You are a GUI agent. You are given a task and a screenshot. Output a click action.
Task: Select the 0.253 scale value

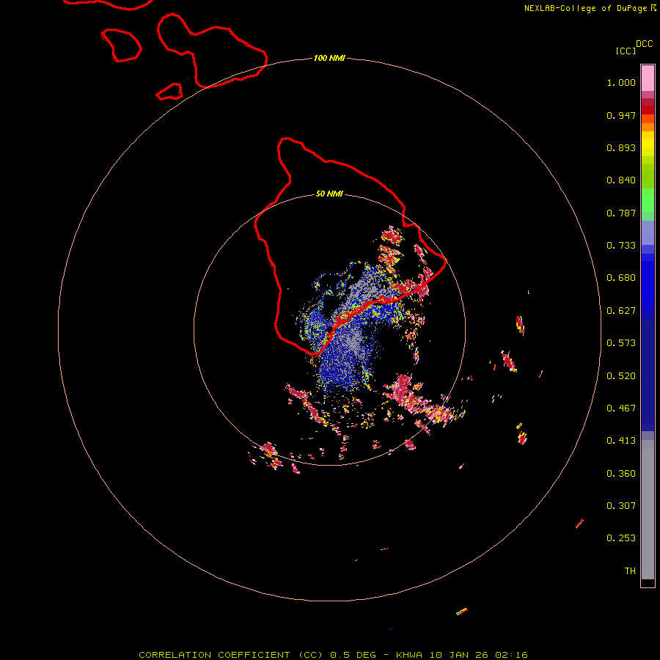coord(621,538)
